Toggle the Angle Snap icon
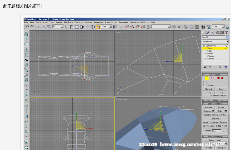 [x=132, y=27]
